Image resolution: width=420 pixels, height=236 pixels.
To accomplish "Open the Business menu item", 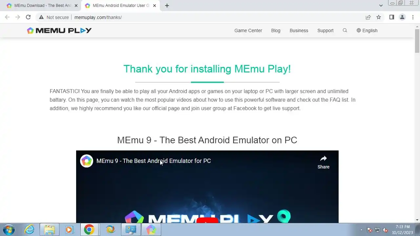I will click(299, 30).
